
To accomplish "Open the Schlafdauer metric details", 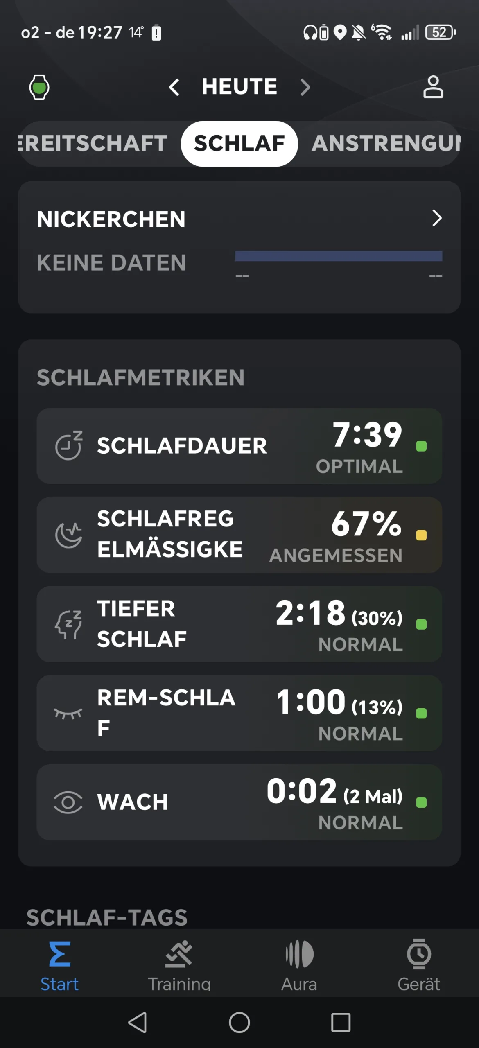I will point(239,446).
